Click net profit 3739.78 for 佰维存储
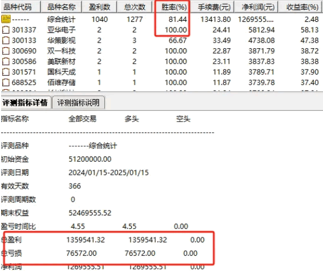 (261, 83)
